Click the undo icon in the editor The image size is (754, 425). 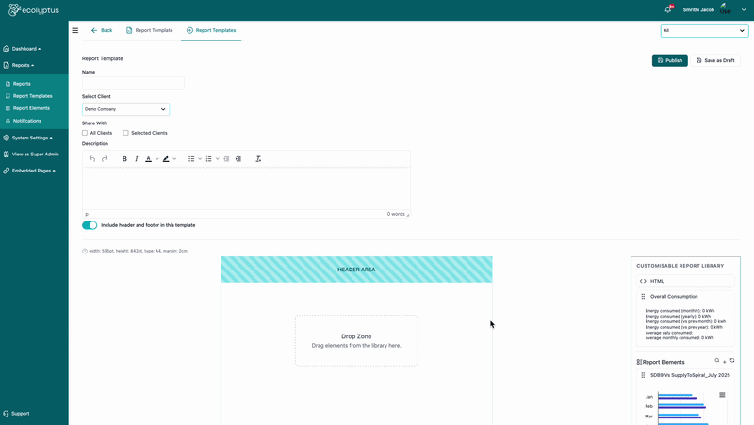(x=92, y=158)
